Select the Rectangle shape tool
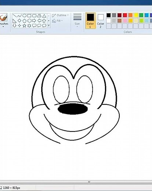Image resolution: width=152 pixels, height=191 pixels. point(29,15)
